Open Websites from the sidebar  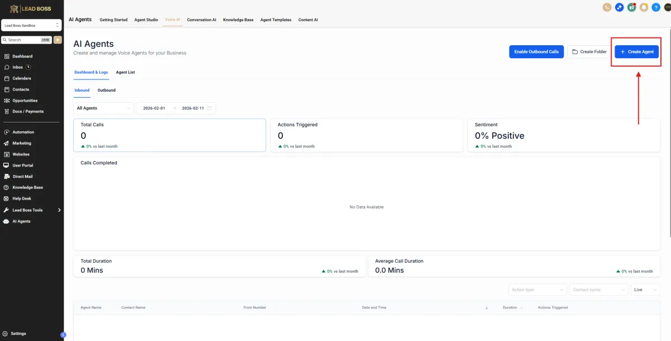pos(21,154)
